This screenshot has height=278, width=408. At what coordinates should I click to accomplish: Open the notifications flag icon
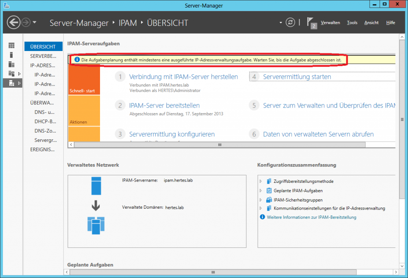coord(311,22)
